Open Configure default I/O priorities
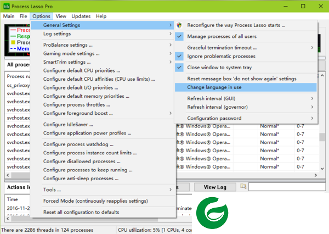The image size is (329, 234). (103, 87)
